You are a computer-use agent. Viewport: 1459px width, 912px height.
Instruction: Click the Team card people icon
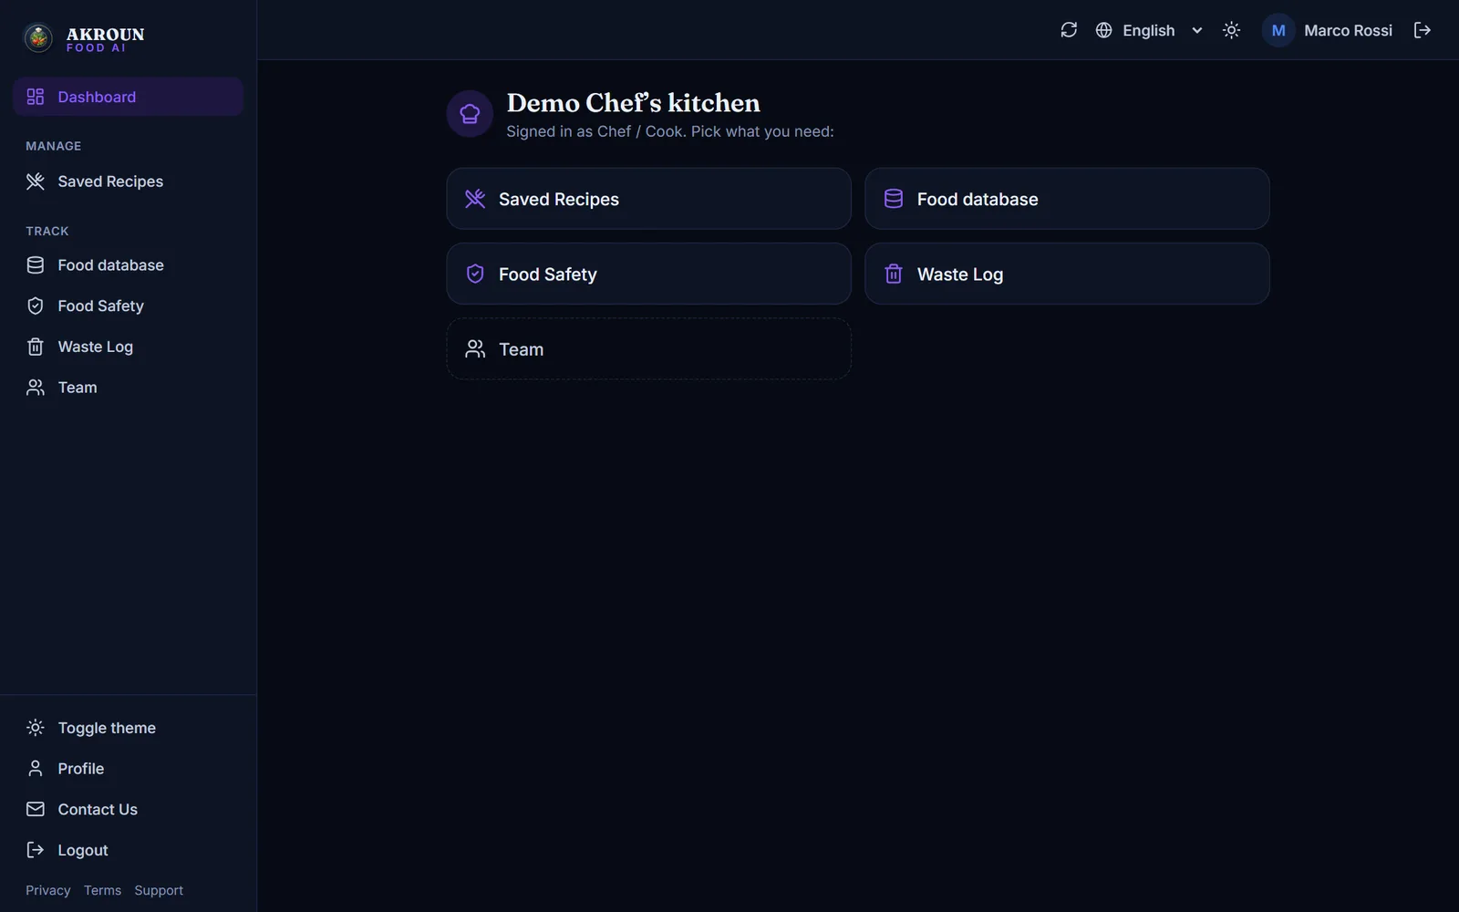click(475, 348)
